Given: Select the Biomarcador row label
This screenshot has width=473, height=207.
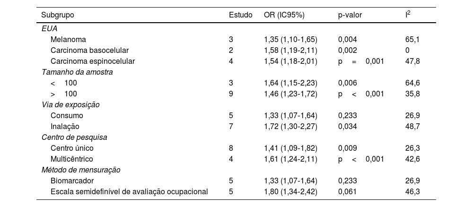Looking at the screenshot, I should click(x=72, y=181).
